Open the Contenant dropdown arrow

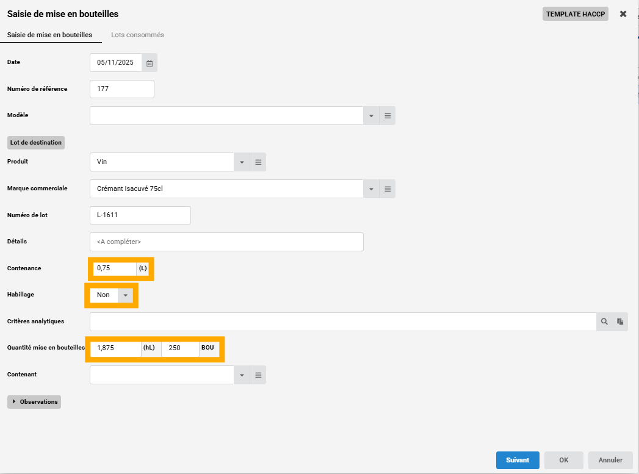coord(242,375)
